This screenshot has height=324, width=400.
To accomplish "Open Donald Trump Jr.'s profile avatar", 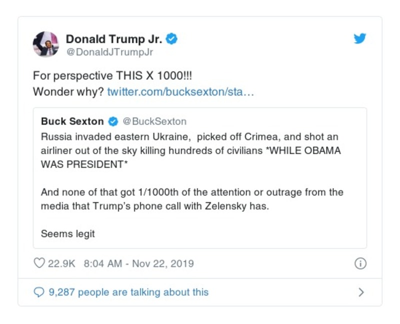I will (x=46, y=44).
